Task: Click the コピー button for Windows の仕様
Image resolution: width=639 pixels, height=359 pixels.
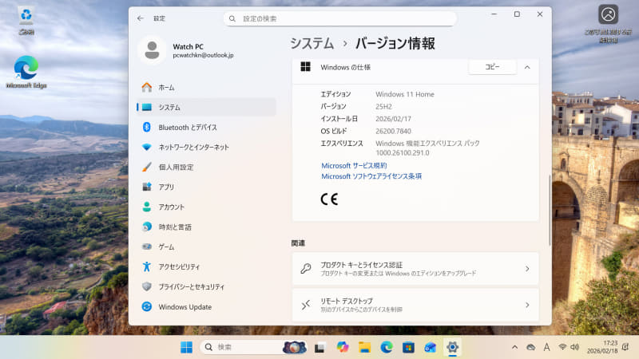Action: pyautogui.click(x=492, y=67)
